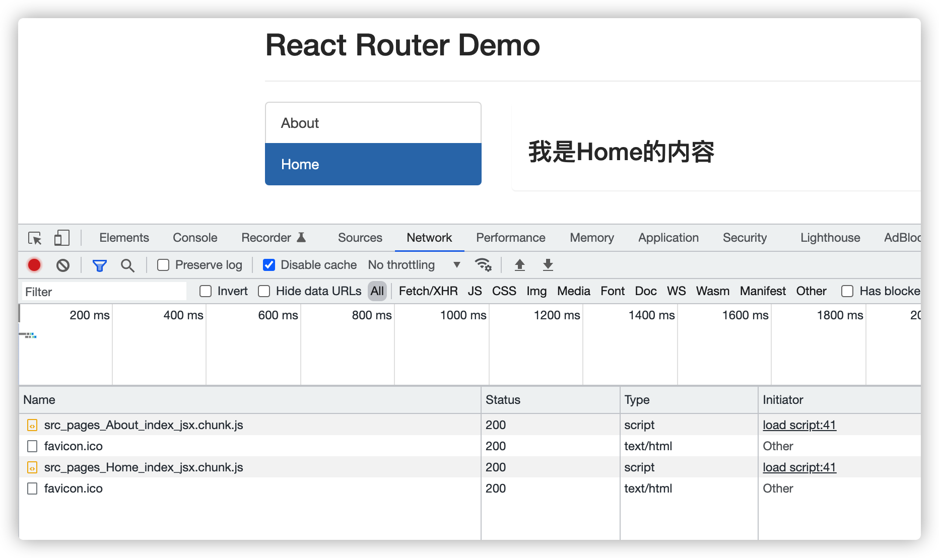Click the Recorder tab flask icon
The height and width of the screenshot is (558, 939).
coord(301,237)
